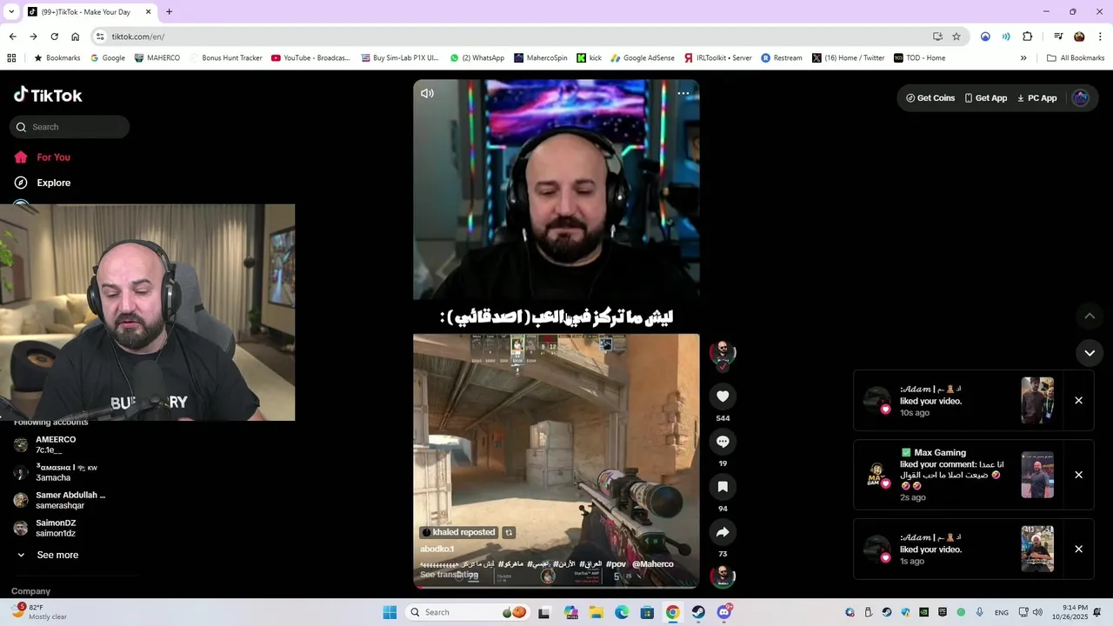
Task: Open the khaled reposted label
Action: (x=458, y=532)
